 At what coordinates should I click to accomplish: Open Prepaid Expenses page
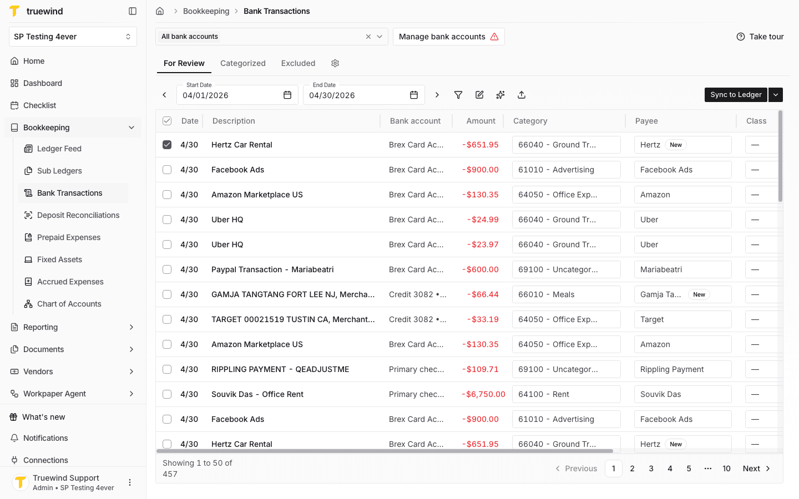[x=73, y=237]
